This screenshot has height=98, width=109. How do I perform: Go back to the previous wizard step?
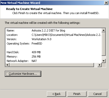point(56,94)
